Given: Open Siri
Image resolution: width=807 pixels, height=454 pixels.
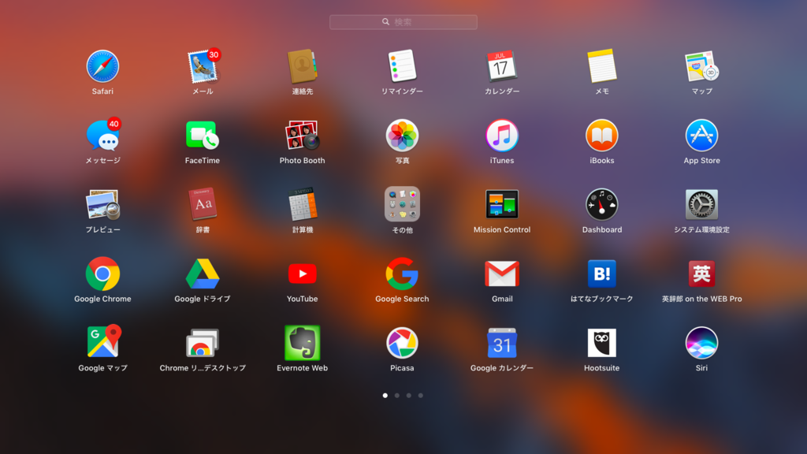Looking at the screenshot, I should (701, 343).
